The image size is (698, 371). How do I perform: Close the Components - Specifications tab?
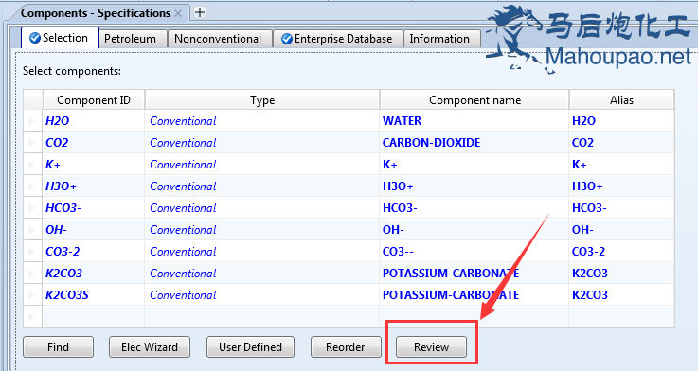(x=178, y=13)
